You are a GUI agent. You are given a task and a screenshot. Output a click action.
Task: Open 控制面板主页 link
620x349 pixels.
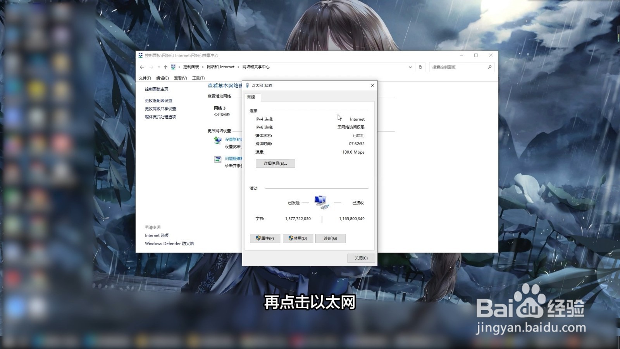click(157, 89)
